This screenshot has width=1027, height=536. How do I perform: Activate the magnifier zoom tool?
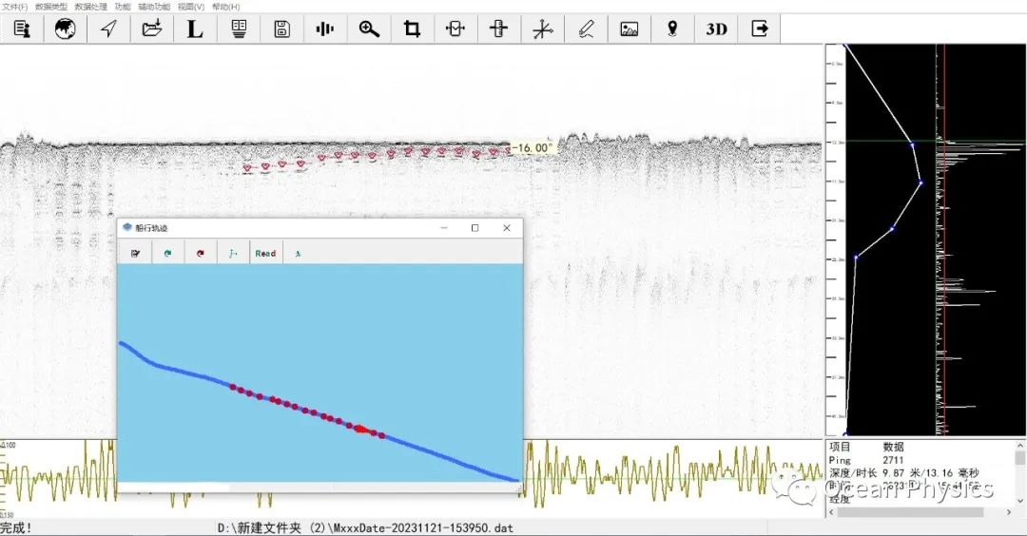pos(369,29)
